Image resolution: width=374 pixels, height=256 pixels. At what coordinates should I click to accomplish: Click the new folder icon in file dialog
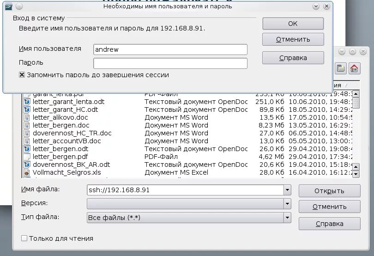coord(340,69)
